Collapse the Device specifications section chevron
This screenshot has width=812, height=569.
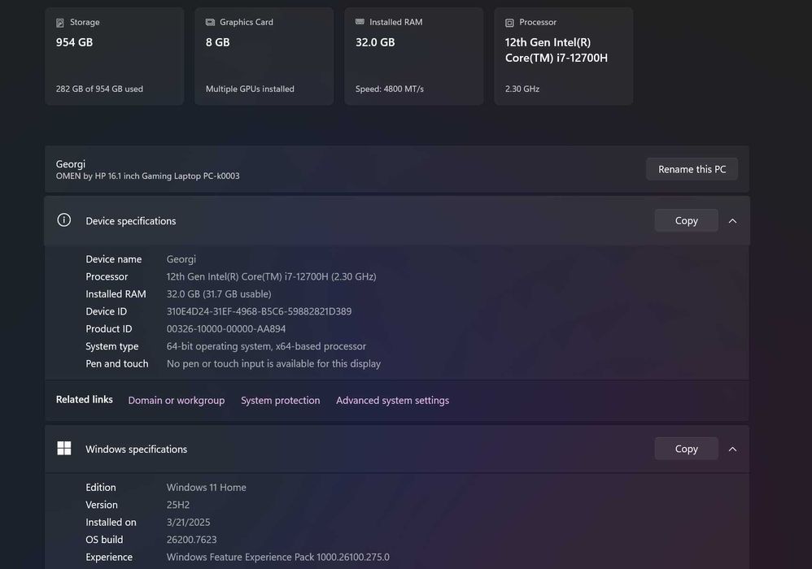point(732,221)
